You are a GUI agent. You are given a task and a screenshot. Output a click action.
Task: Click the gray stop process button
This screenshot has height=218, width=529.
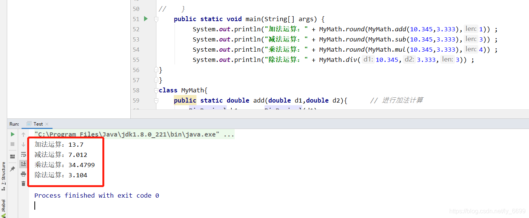tap(12, 144)
